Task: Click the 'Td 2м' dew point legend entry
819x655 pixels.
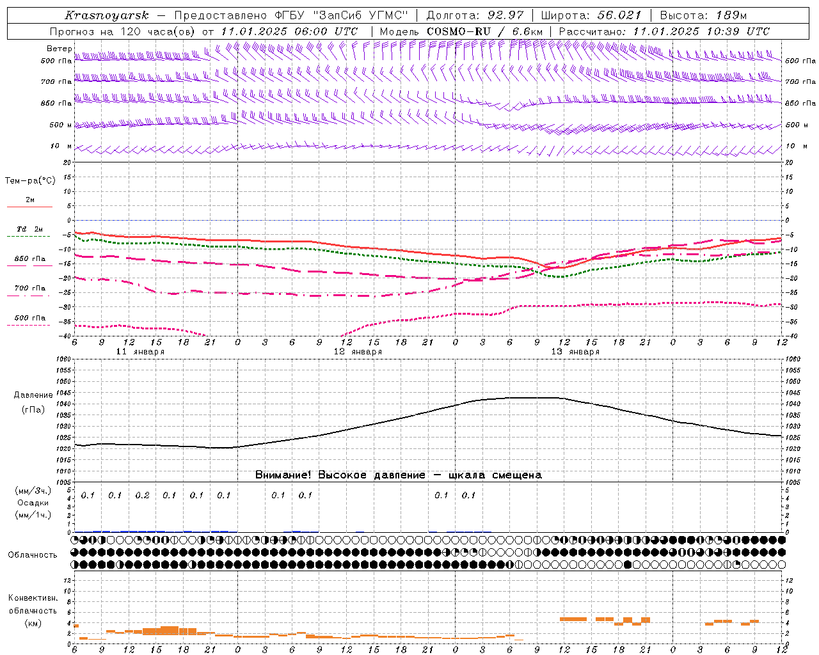Action: pos(29,232)
